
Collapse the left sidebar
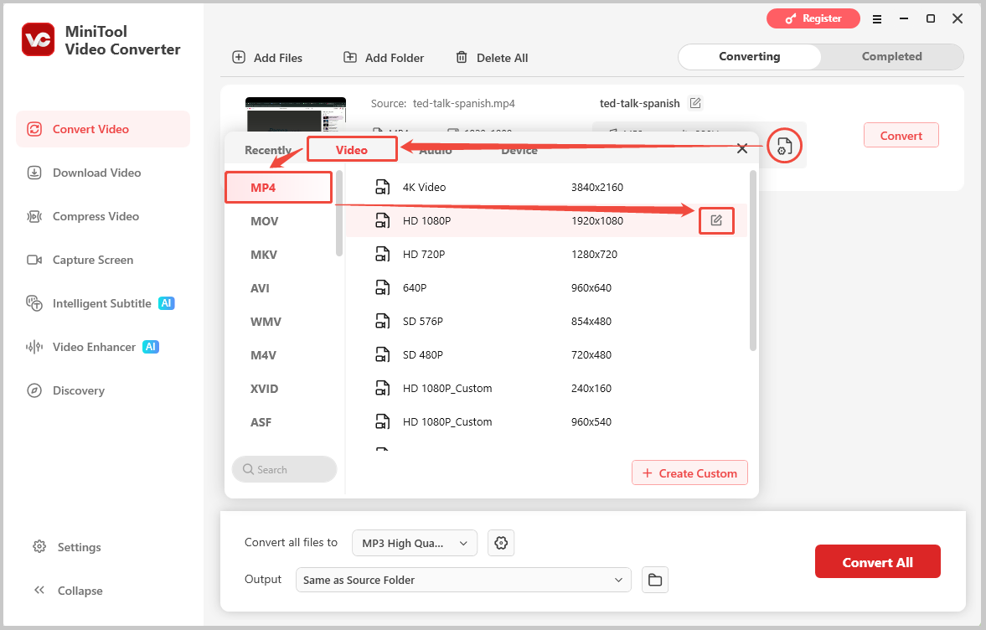[x=68, y=591]
